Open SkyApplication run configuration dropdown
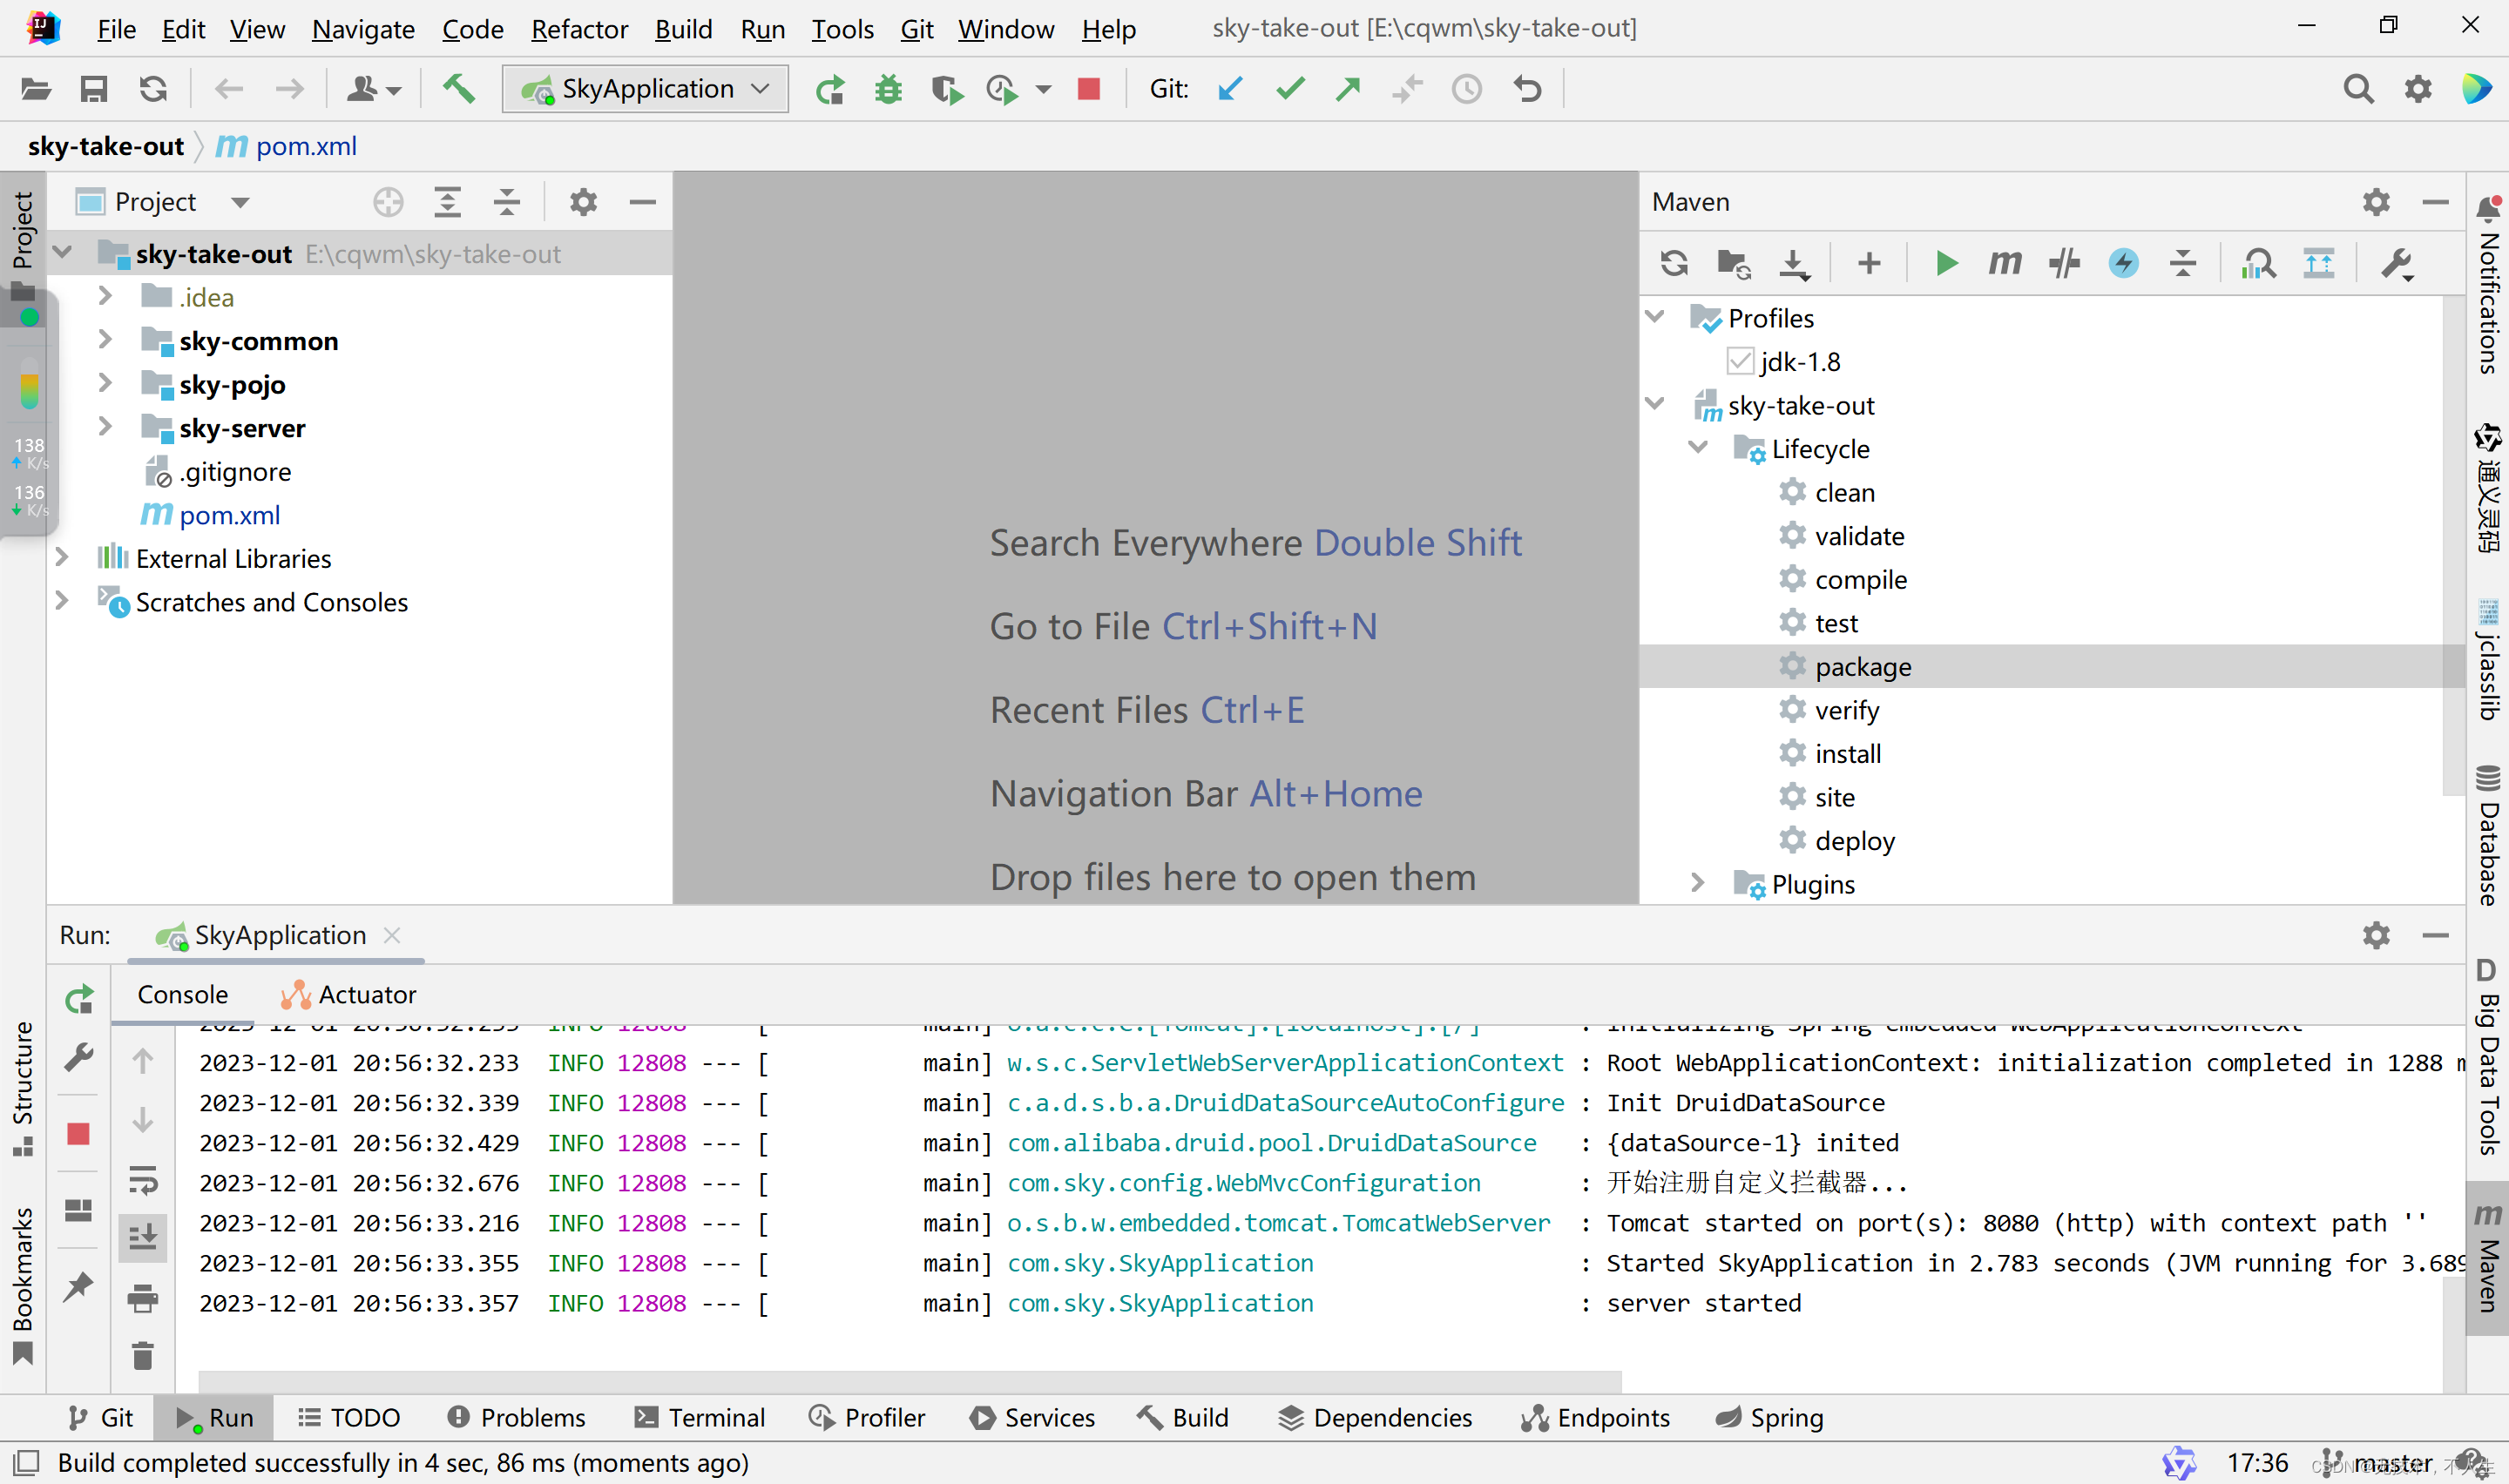The width and height of the screenshot is (2509, 1484). pos(645,90)
